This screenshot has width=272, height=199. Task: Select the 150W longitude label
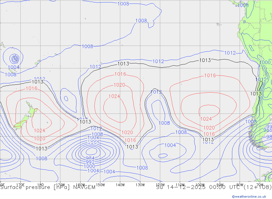click(x=100, y=185)
